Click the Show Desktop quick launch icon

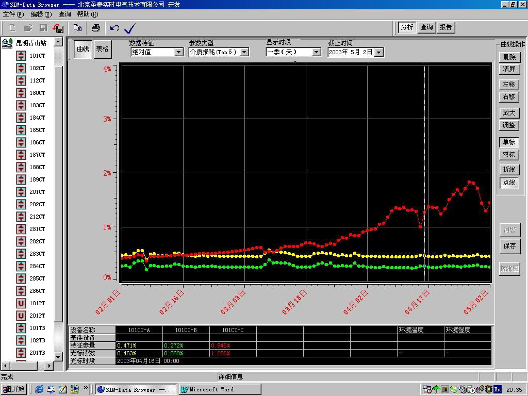tap(62, 389)
